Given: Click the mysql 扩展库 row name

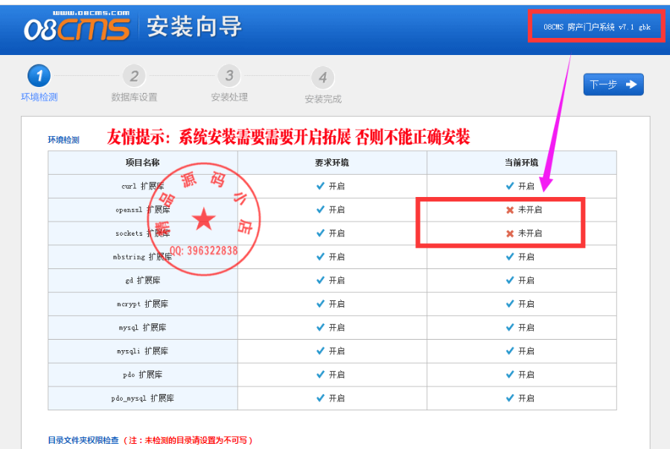Looking at the screenshot, I should point(143,327).
